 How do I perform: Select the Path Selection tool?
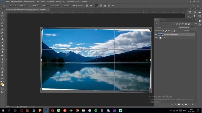coord(2,65)
